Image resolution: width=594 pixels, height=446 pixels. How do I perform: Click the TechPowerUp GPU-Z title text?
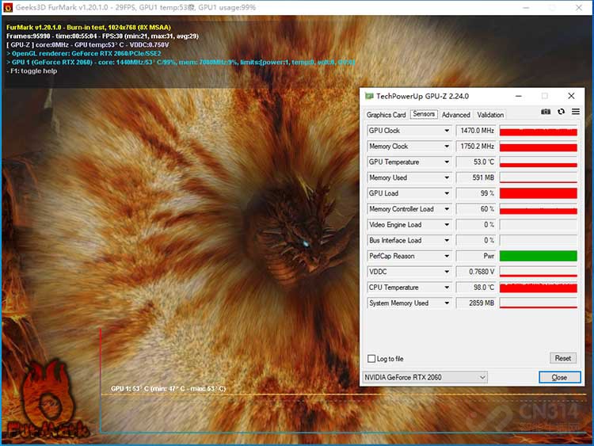click(x=422, y=96)
